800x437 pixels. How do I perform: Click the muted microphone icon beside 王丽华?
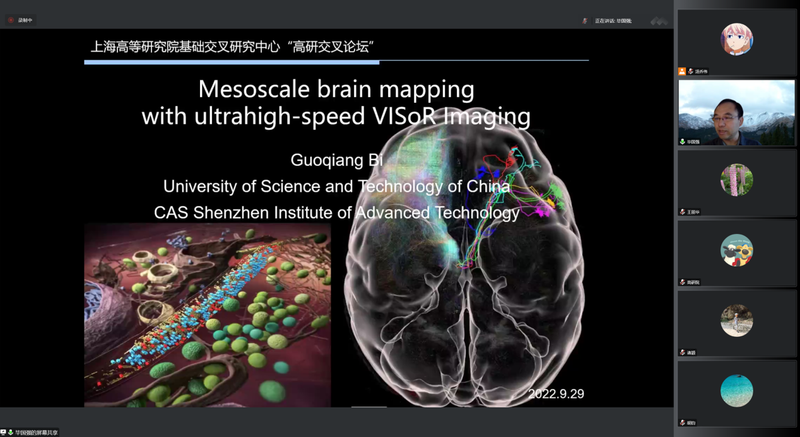683,212
